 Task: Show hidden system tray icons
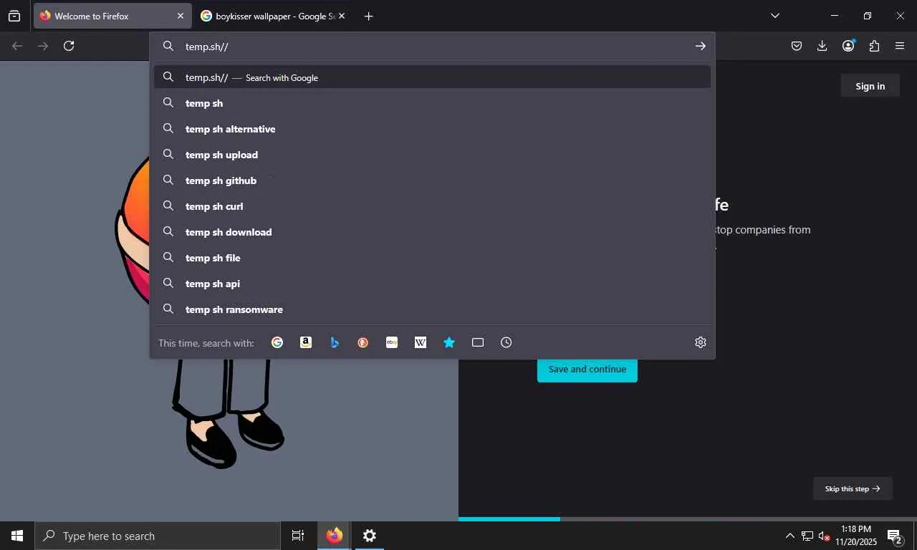(x=789, y=536)
